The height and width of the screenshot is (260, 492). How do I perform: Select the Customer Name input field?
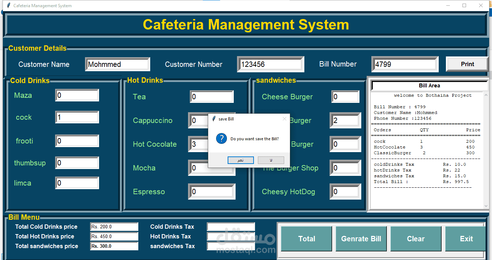(x=117, y=64)
